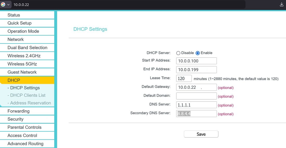Open Address Reservation submenu
The image size is (286, 148).
point(29,103)
